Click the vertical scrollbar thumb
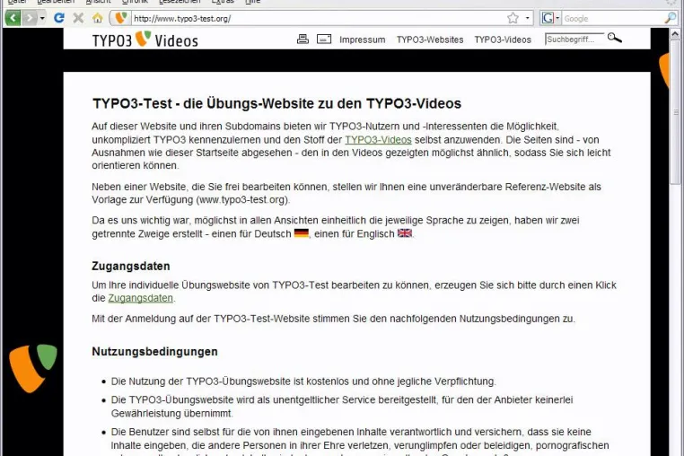Screen dimensions: 684x456 point(676,112)
